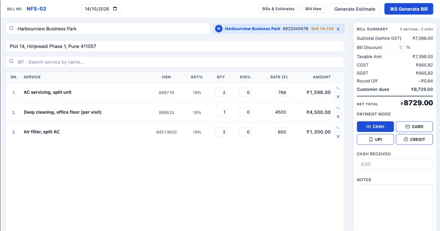Edit quantity for Deep cleaning row

pos(221,112)
